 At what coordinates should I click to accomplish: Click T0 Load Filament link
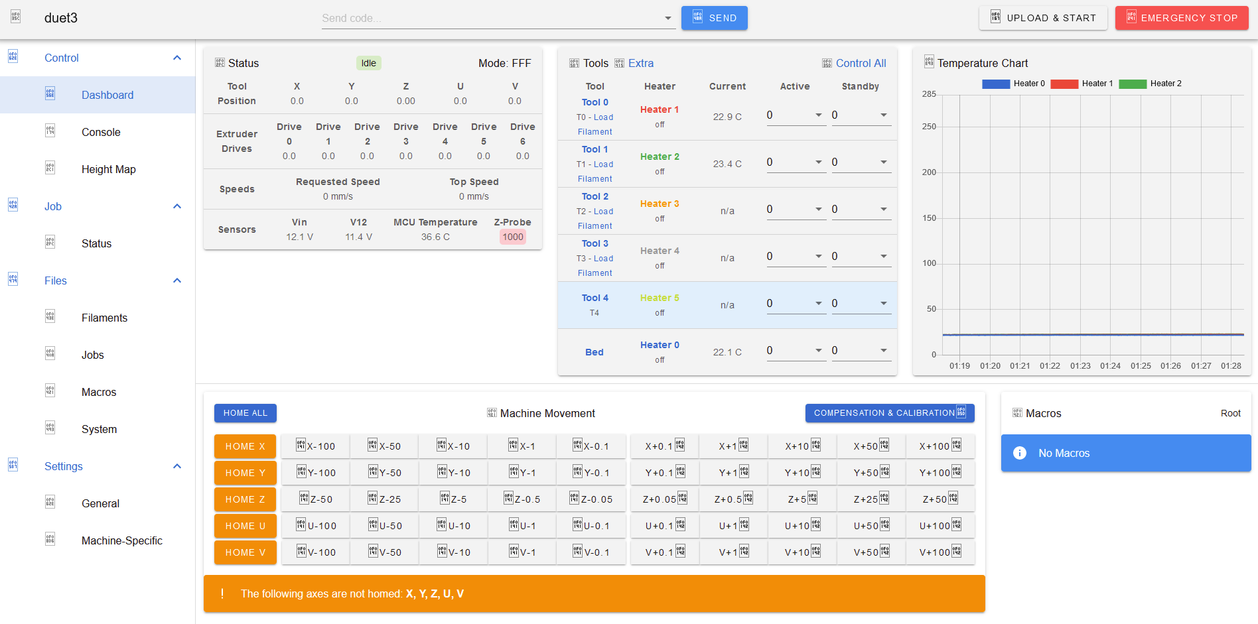[x=594, y=125]
